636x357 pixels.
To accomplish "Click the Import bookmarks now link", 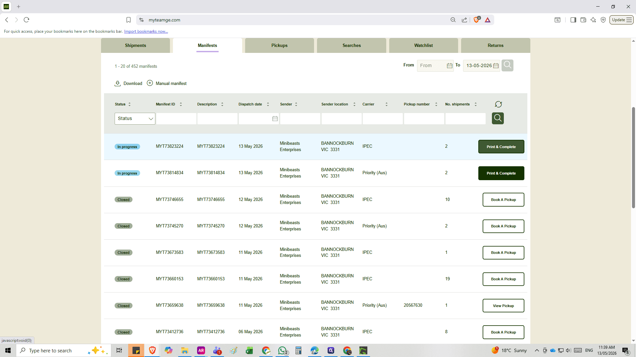I will pos(146,31).
